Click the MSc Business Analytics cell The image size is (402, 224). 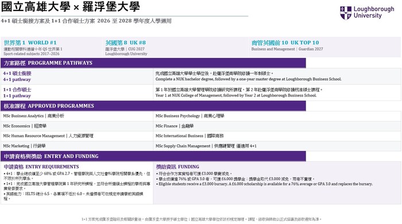point(77,116)
